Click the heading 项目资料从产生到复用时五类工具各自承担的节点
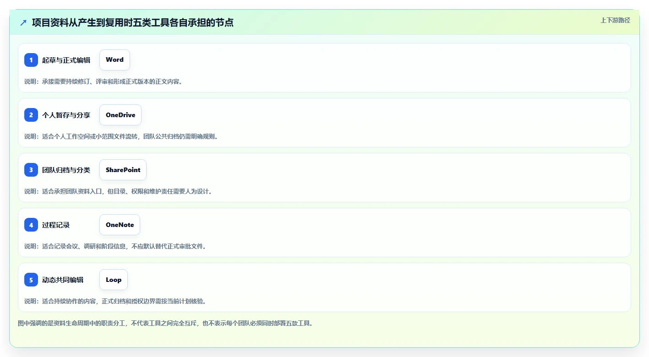The width and height of the screenshot is (649, 357). tap(133, 22)
